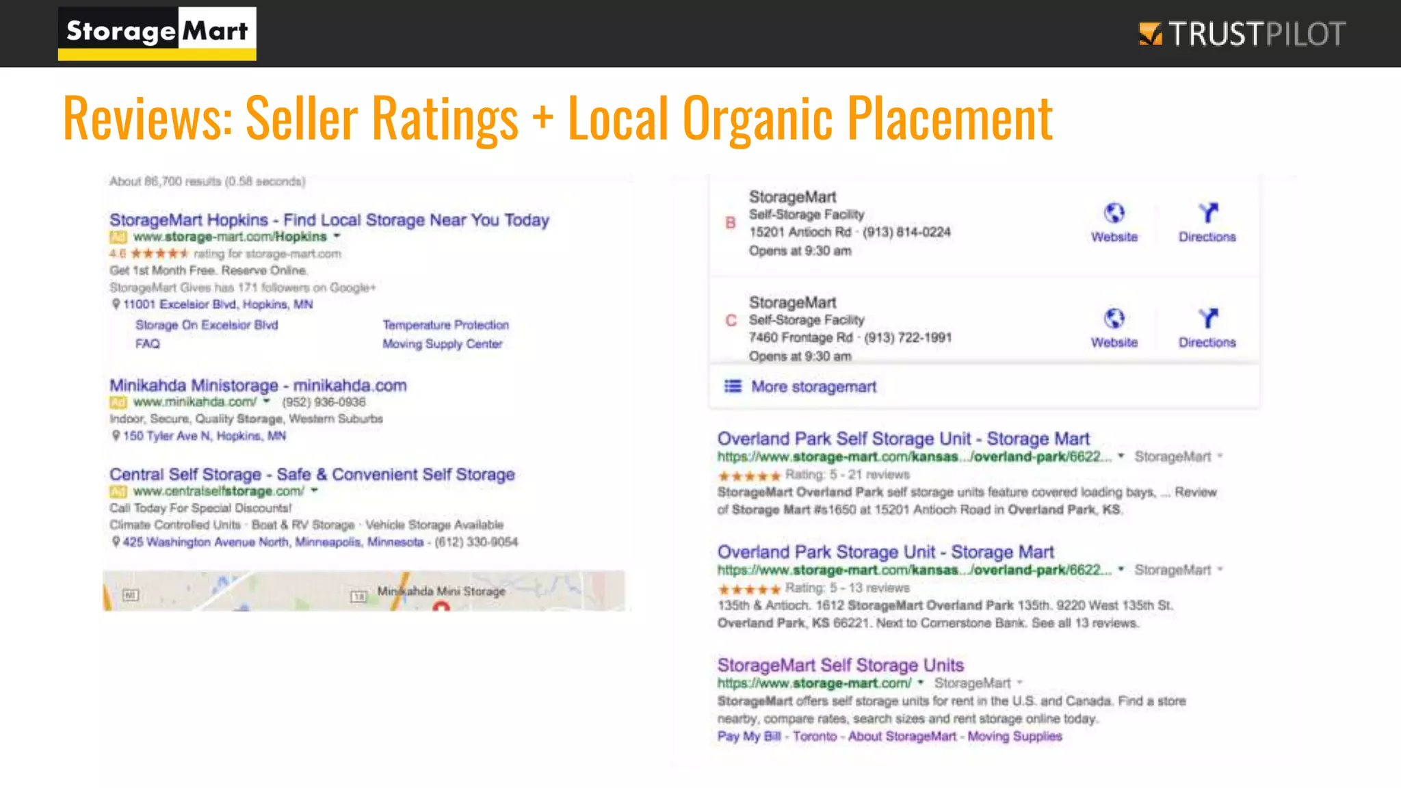Click '(952) 936-0936' phone number
This screenshot has width=1401, height=788.
324,402
